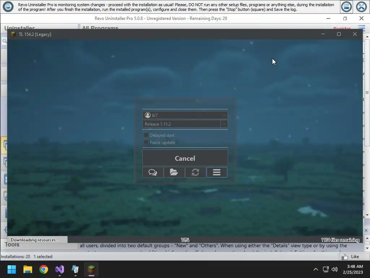The height and width of the screenshot is (278, 370).
Task: Open File Explorer from taskbar
Action: point(27,269)
